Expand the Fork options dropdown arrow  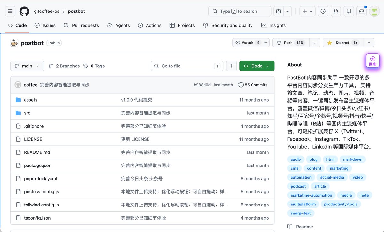[315, 43]
